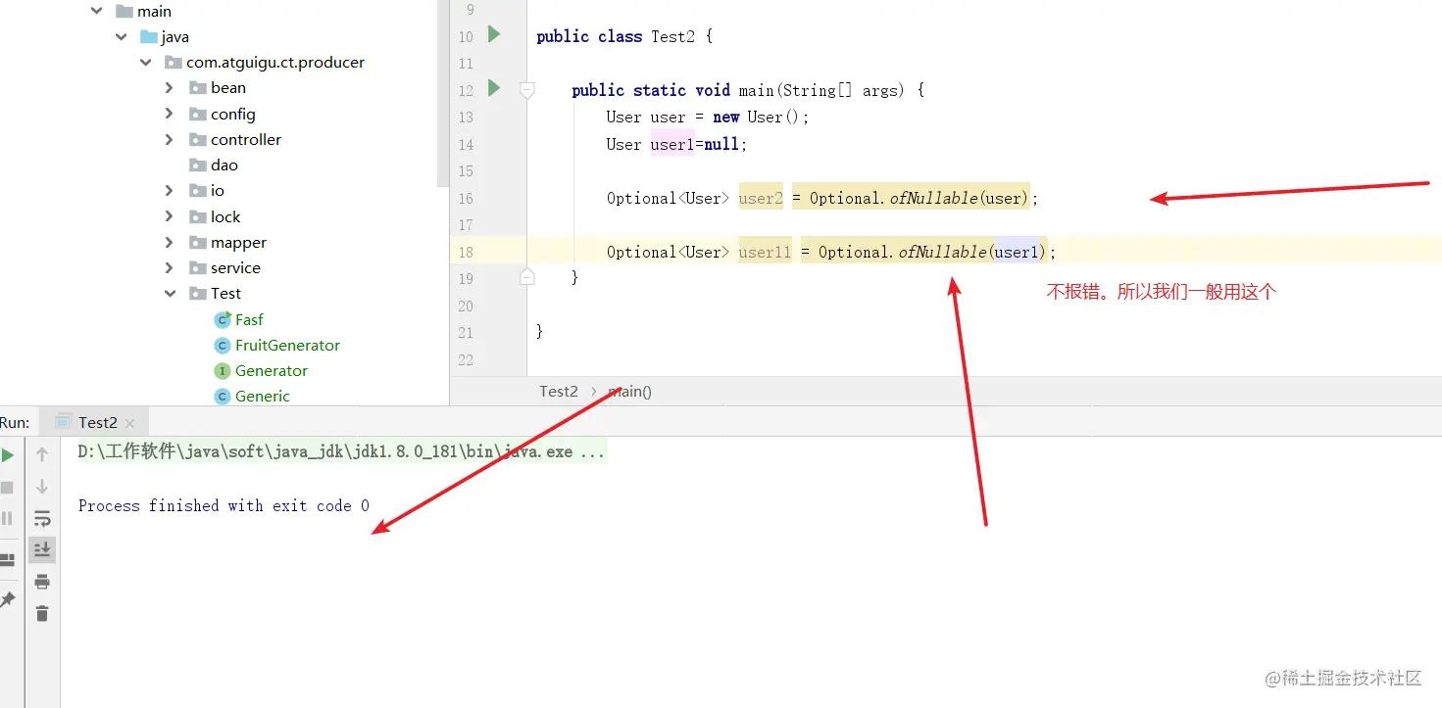
Task: Click the lock package folder icon
Action: pos(197,216)
